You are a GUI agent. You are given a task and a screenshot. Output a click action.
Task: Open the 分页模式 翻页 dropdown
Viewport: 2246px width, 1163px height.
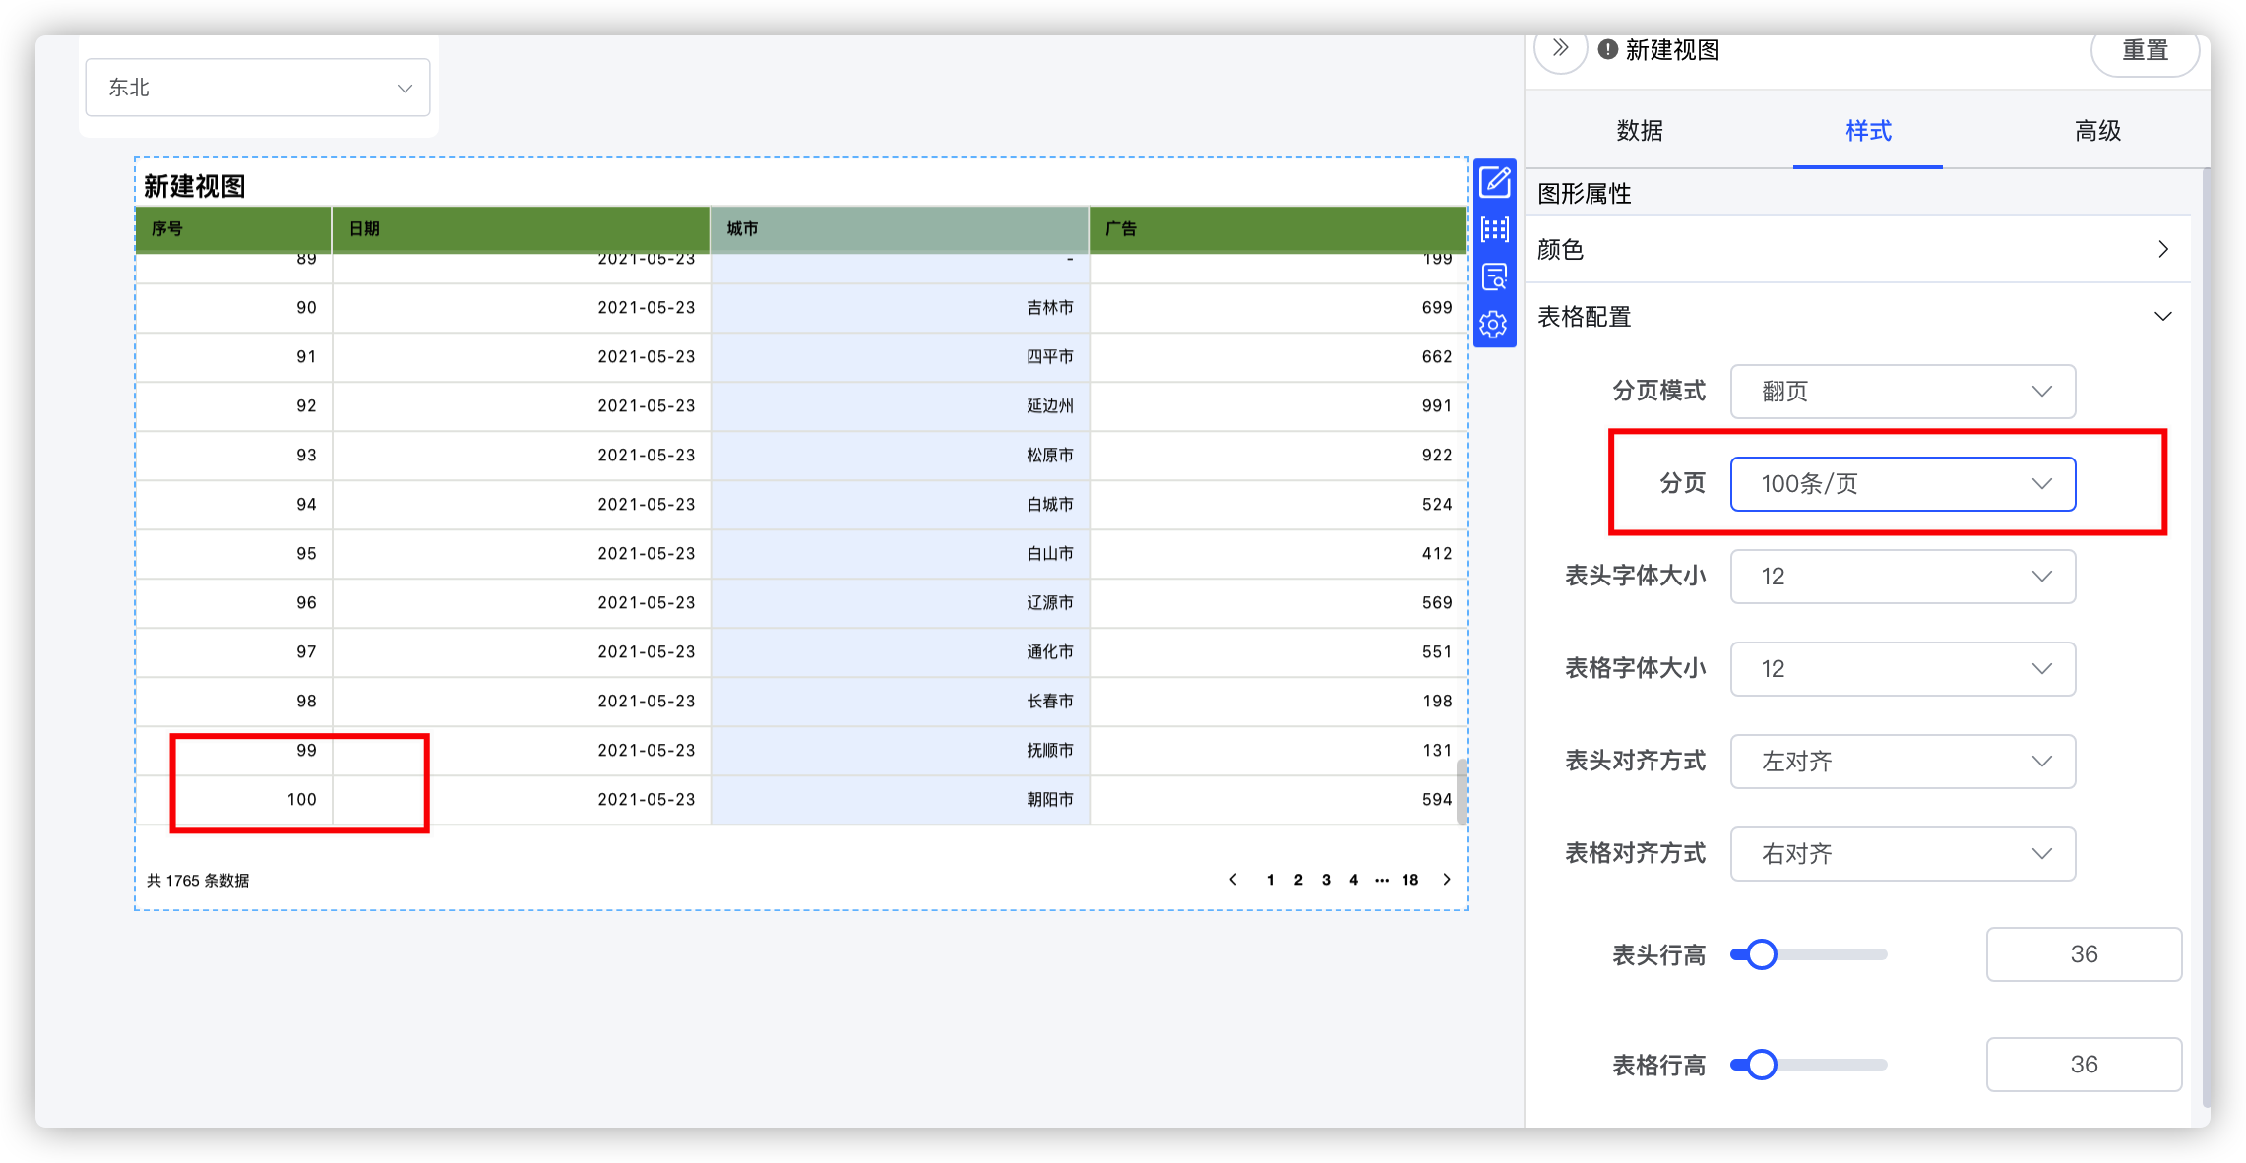pos(1903,392)
